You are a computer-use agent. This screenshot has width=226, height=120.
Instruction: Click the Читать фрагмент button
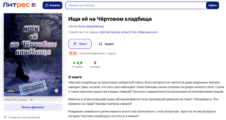pos(33,107)
